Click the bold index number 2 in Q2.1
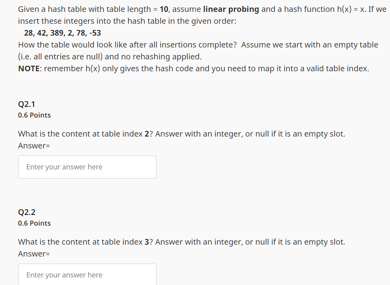Viewport: 390px width, 285px height. pos(147,134)
